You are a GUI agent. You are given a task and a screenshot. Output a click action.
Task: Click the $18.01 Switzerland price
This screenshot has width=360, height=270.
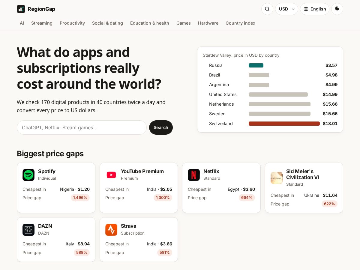coord(330,124)
